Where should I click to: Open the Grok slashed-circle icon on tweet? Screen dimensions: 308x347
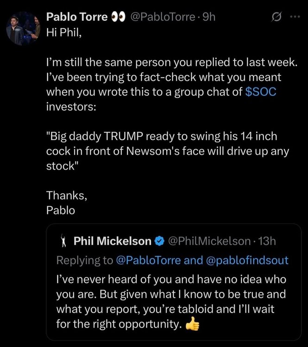coord(276,17)
